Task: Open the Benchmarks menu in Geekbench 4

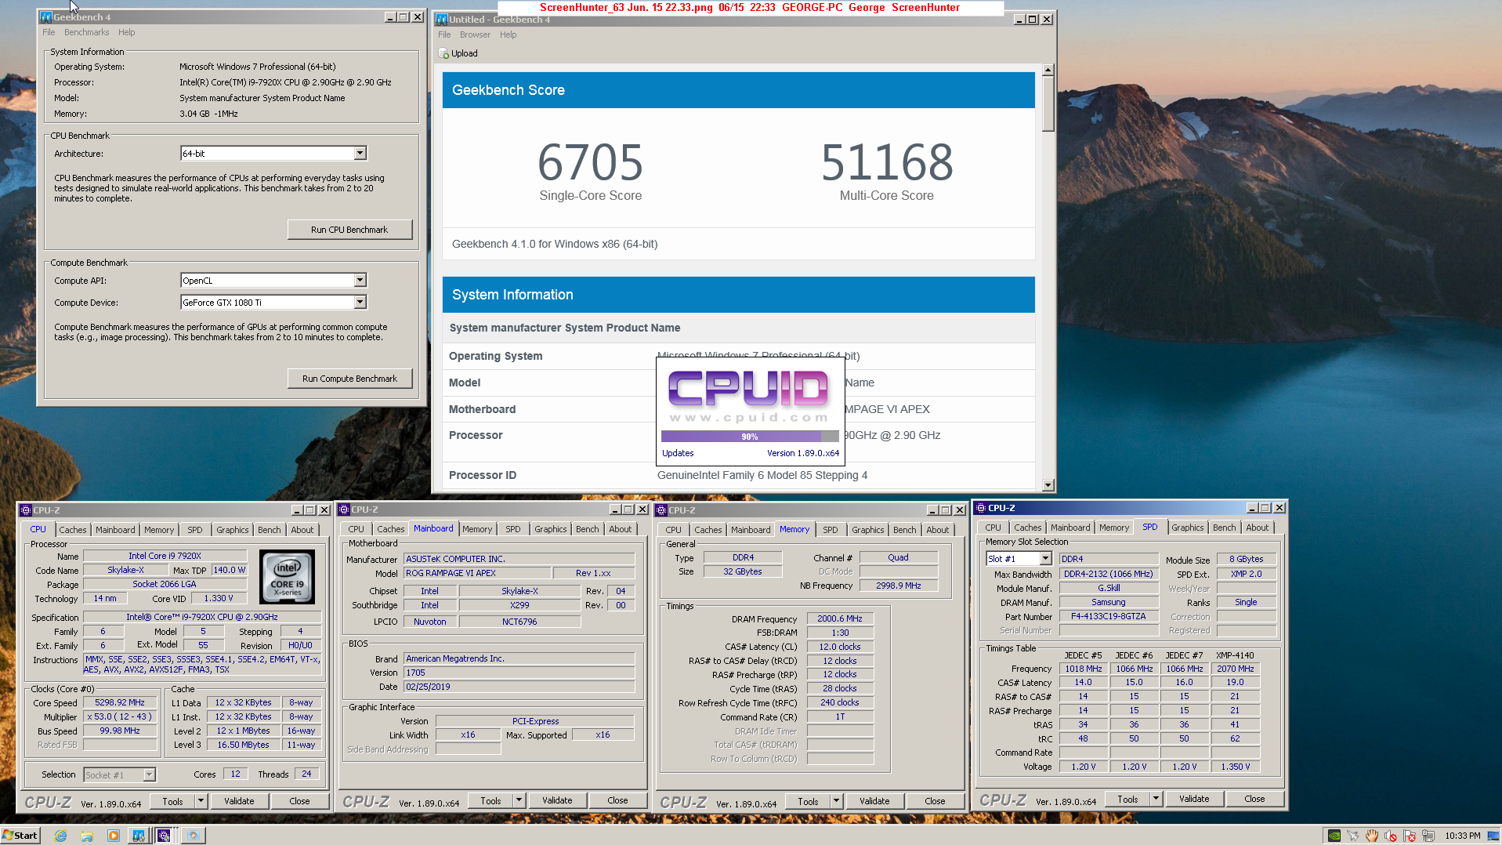Action: (86, 33)
